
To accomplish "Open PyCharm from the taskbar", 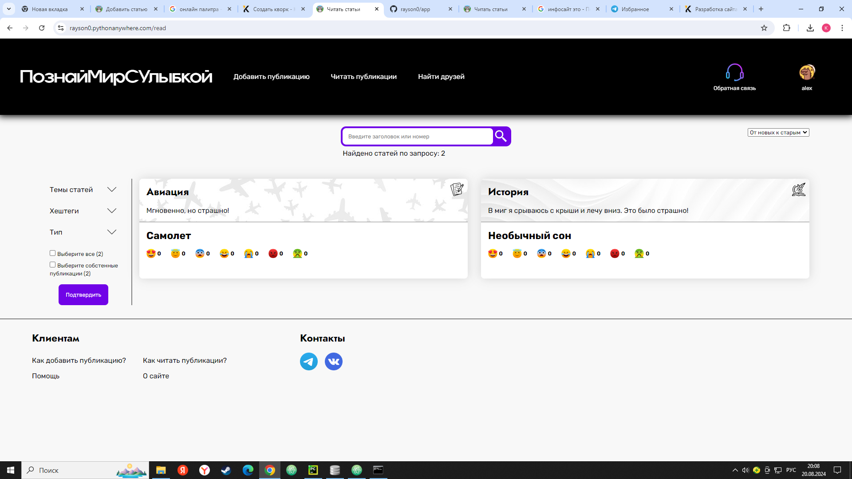I will pos(313,470).
